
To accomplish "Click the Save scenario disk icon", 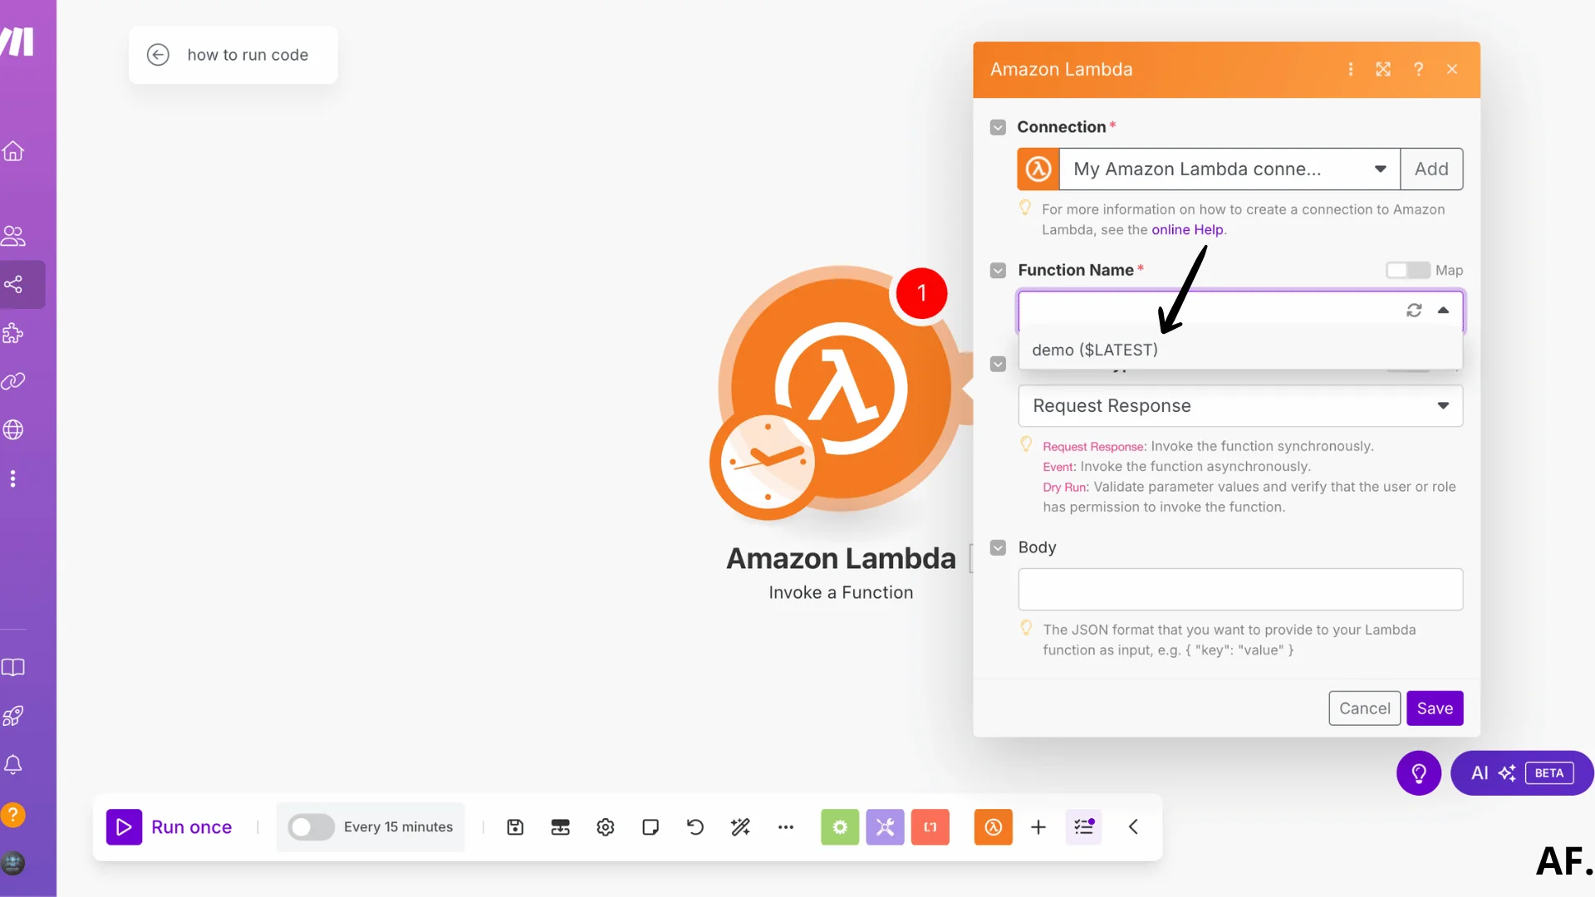I will 515,827.
